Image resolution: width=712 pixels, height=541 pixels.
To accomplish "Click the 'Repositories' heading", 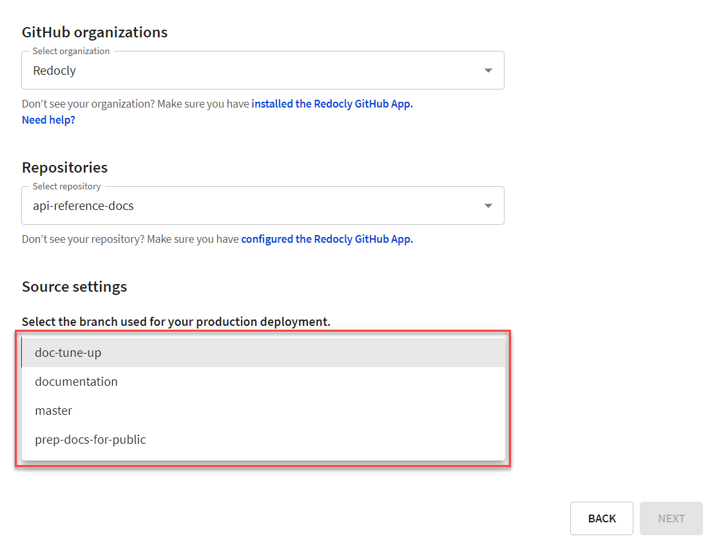I will [65, 167].
